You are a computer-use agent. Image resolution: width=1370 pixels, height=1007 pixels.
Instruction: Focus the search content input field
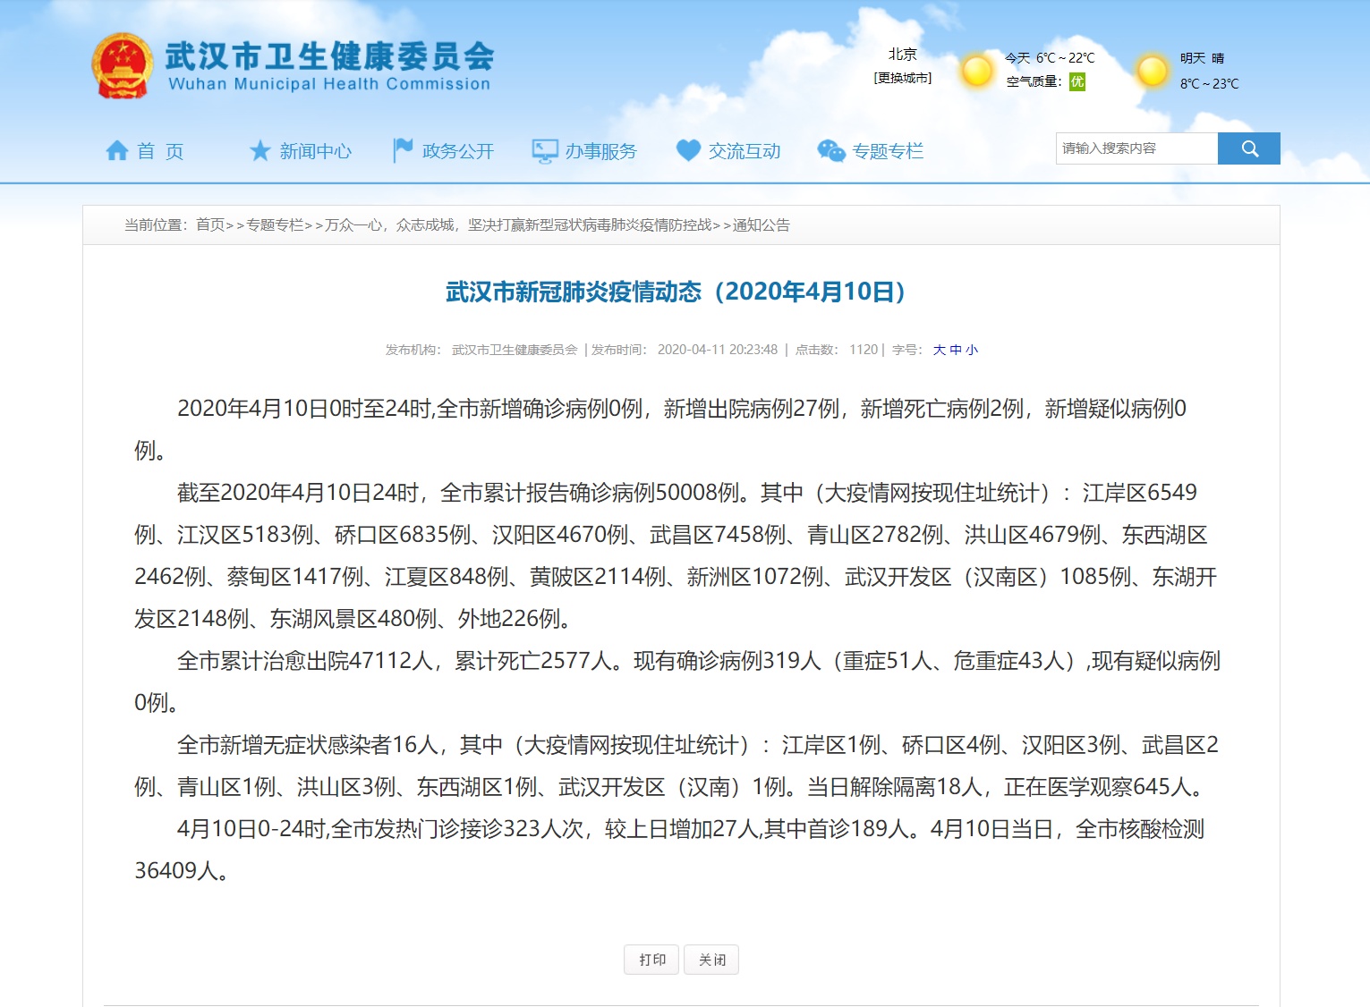1136,148
